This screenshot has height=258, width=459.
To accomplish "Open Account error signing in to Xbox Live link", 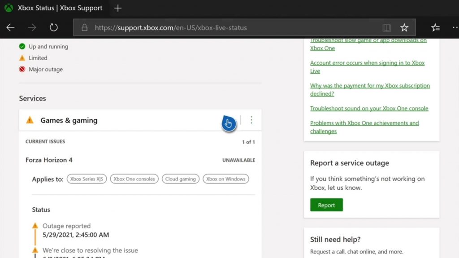I will click(x=368, y=67).
